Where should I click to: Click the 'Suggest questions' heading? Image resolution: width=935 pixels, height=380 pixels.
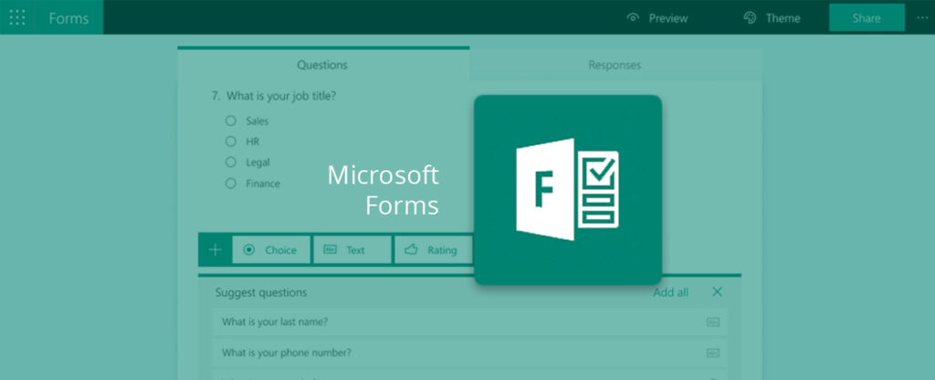tap(261, 292)
